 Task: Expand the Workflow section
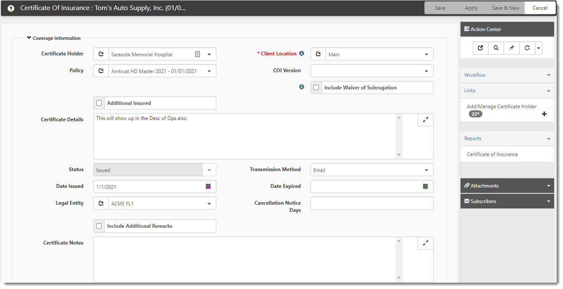pos(507,75)
